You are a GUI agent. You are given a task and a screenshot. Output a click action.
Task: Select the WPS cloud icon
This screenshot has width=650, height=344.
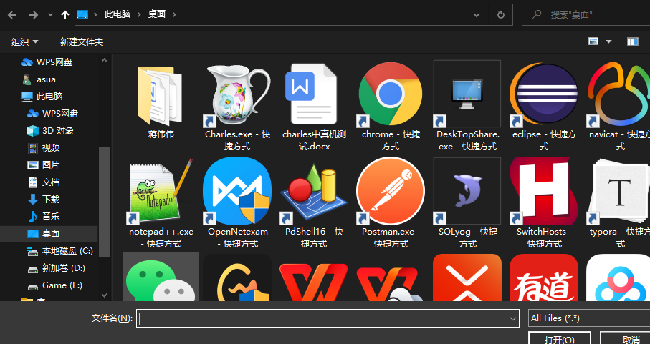tap(391, 283)
